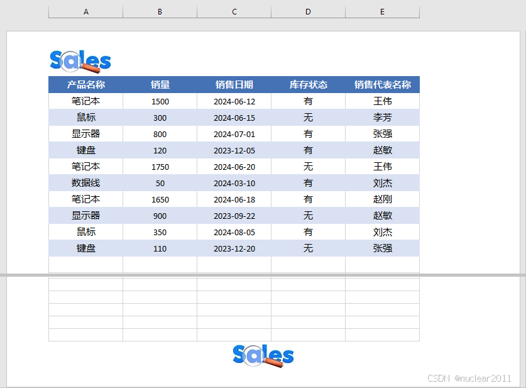Select the cell with date 2024-07-01
This screenshot has width=526, height=388.
click(x=234, y=134)
